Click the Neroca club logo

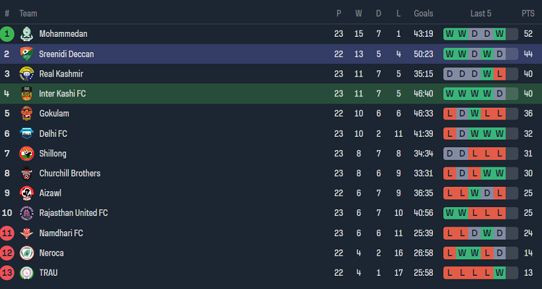click(26, 253)
